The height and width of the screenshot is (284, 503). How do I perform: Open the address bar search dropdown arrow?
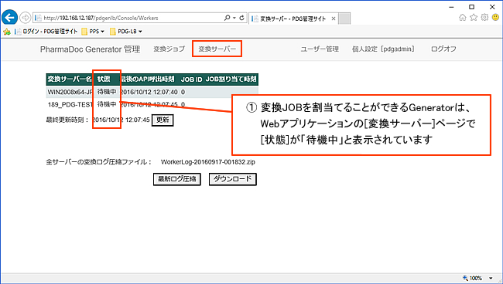click(x=234, y=18)
